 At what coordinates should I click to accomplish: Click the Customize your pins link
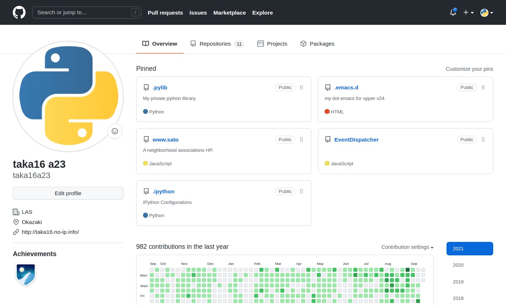pyautogui.click(x=469, y=69)
